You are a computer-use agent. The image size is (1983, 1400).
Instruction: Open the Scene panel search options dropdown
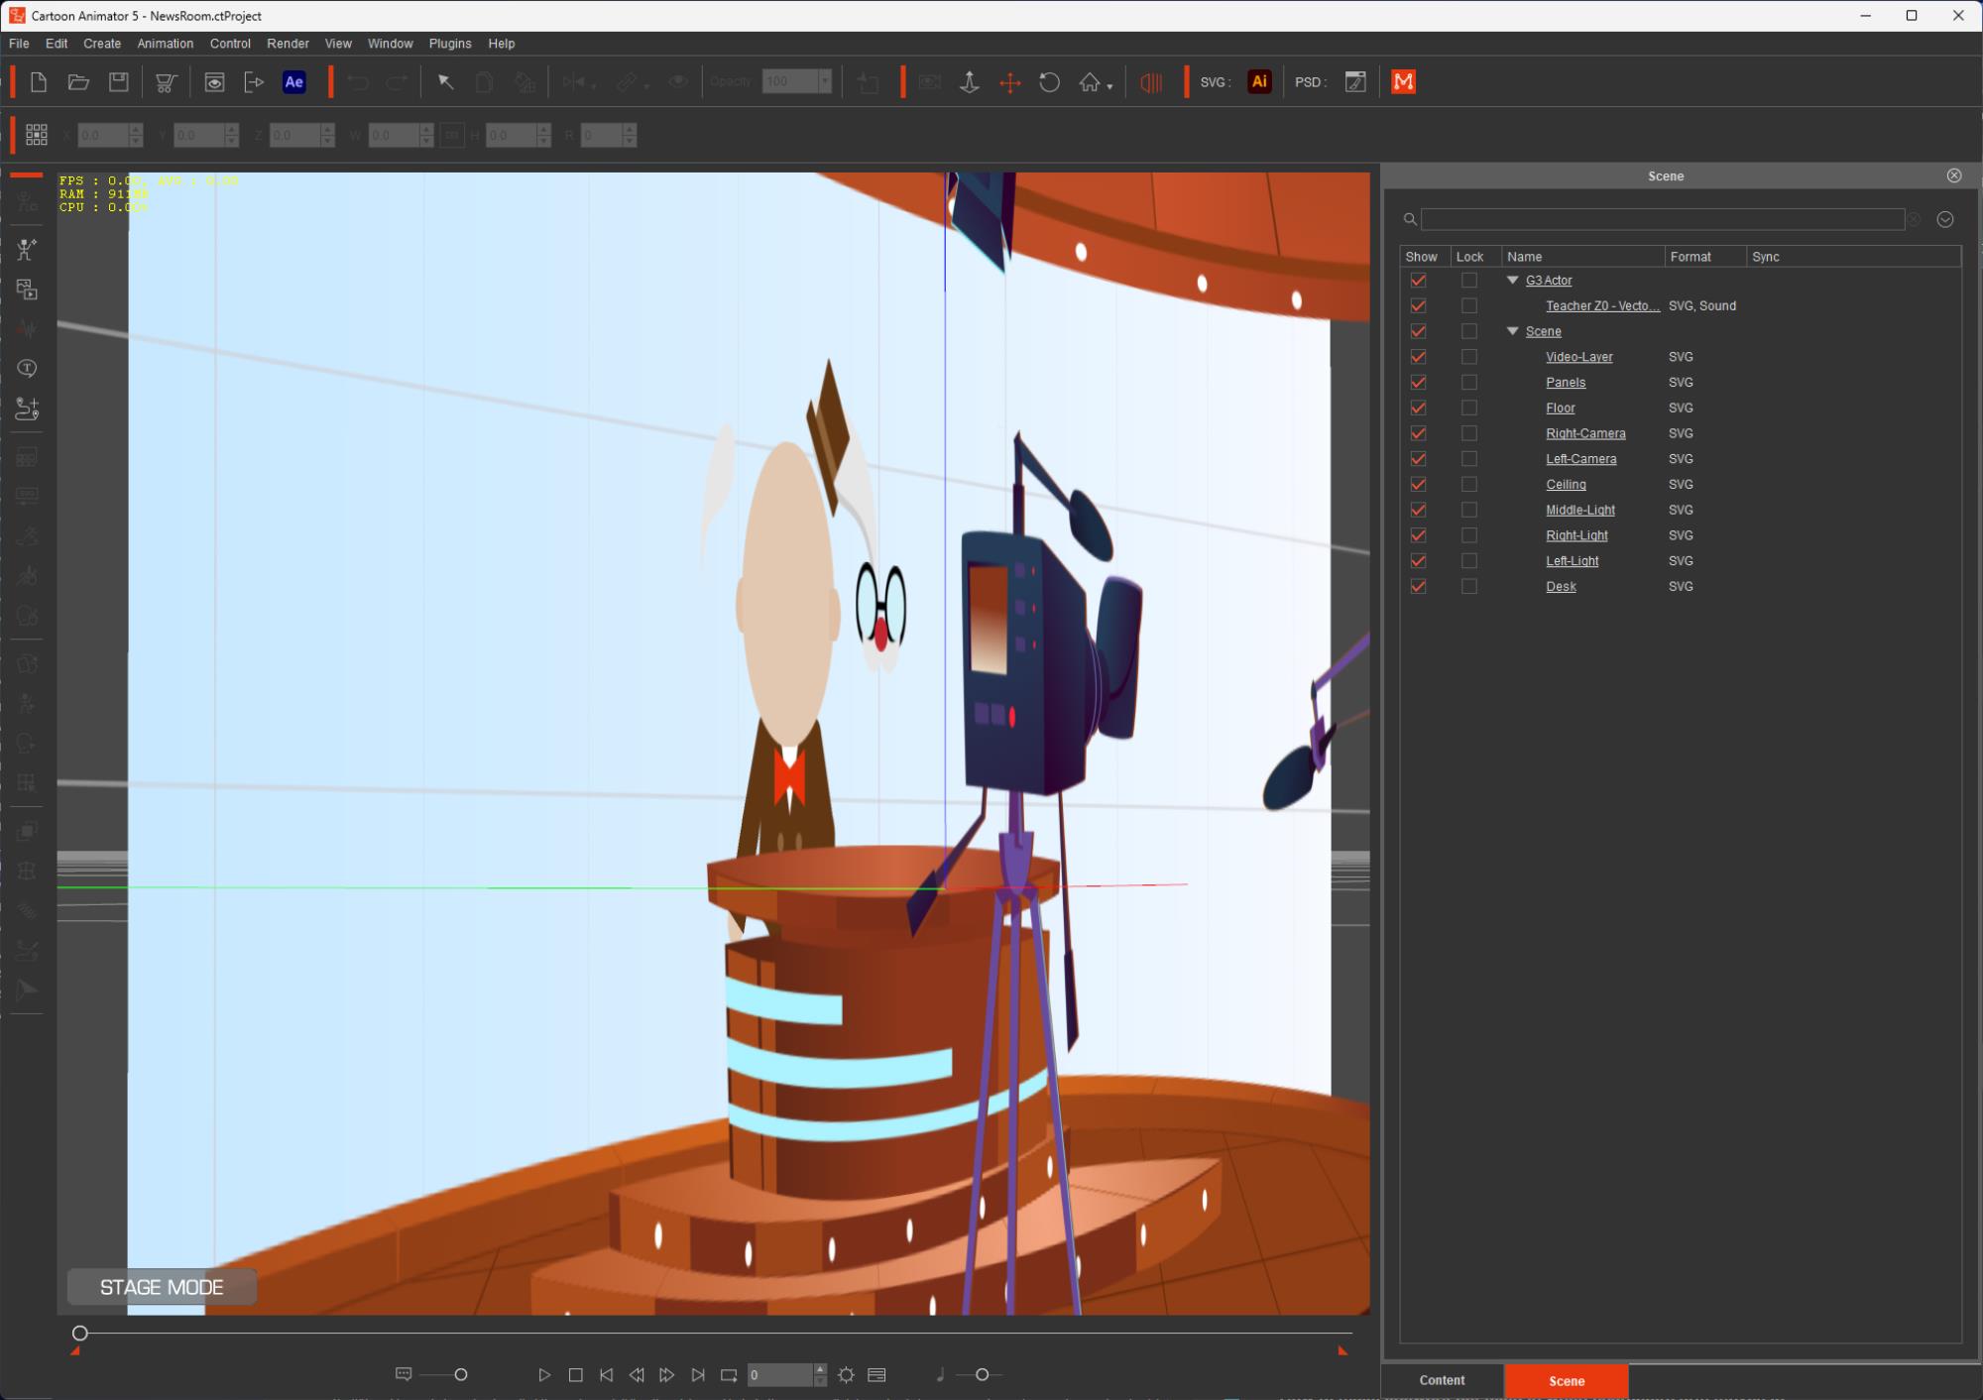[1945, 219]
